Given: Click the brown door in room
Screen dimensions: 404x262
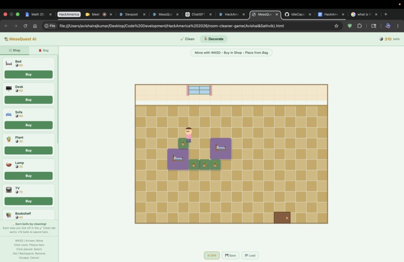Looking at the screenshot, I should (282, 217).
